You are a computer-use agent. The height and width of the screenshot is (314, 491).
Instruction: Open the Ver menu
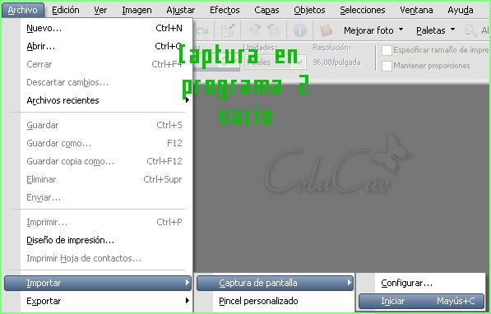100,10
